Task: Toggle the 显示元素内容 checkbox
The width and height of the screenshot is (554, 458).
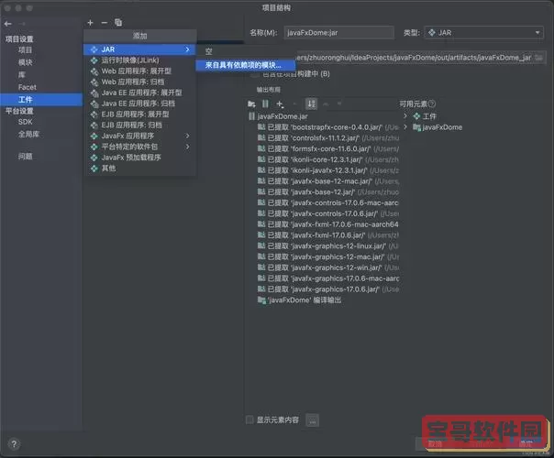Action: coord(249,420)
